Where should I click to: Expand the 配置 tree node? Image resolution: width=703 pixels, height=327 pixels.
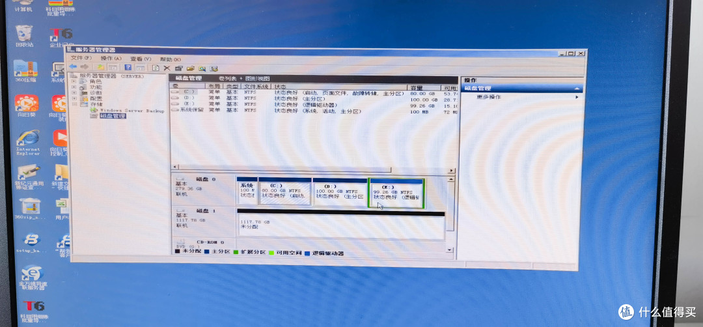tap(74, 98)
